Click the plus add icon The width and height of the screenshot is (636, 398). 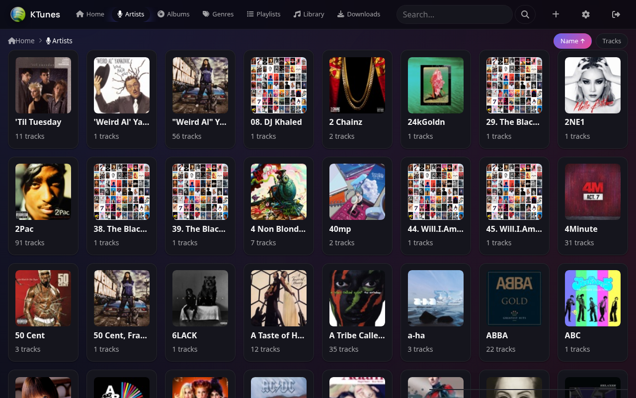[x=556, y=14]
